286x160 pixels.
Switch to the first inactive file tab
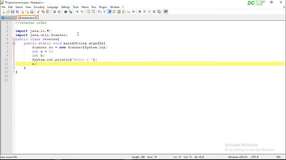(8, 18)
